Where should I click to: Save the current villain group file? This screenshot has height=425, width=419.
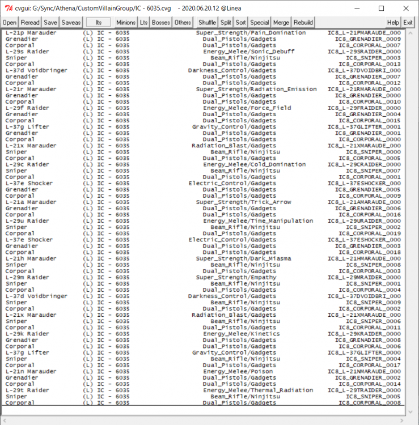50,22
